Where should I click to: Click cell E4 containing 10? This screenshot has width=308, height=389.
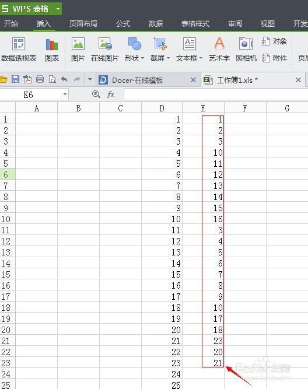pyautogui.click(x=203, y=153)
